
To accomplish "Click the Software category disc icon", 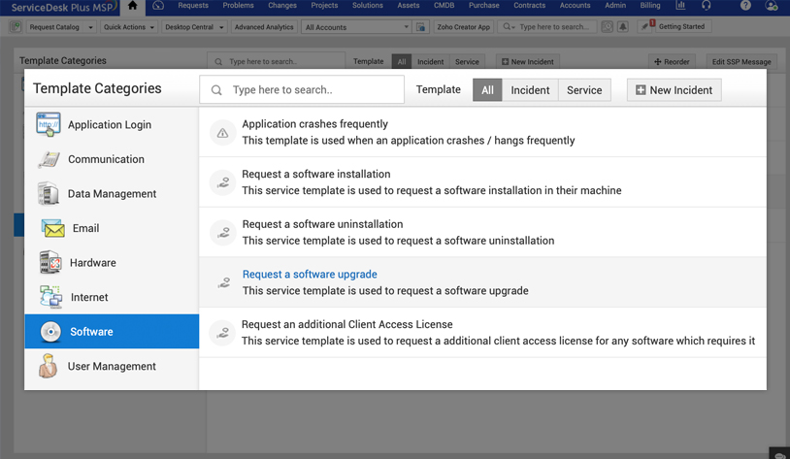I will tap(51, 332).
